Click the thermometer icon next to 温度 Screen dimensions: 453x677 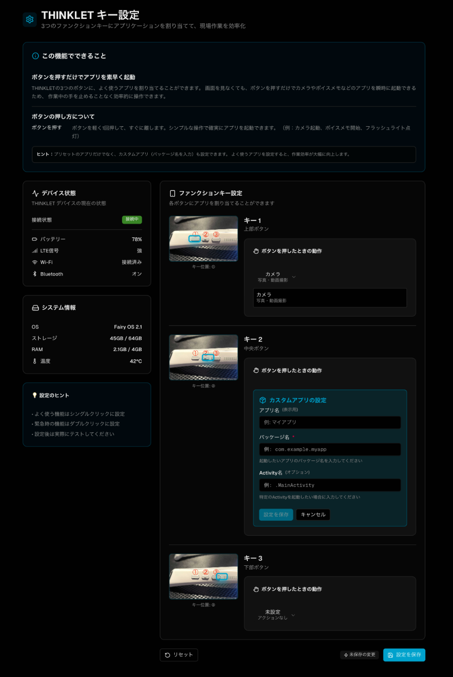click(x=34, y=361)
